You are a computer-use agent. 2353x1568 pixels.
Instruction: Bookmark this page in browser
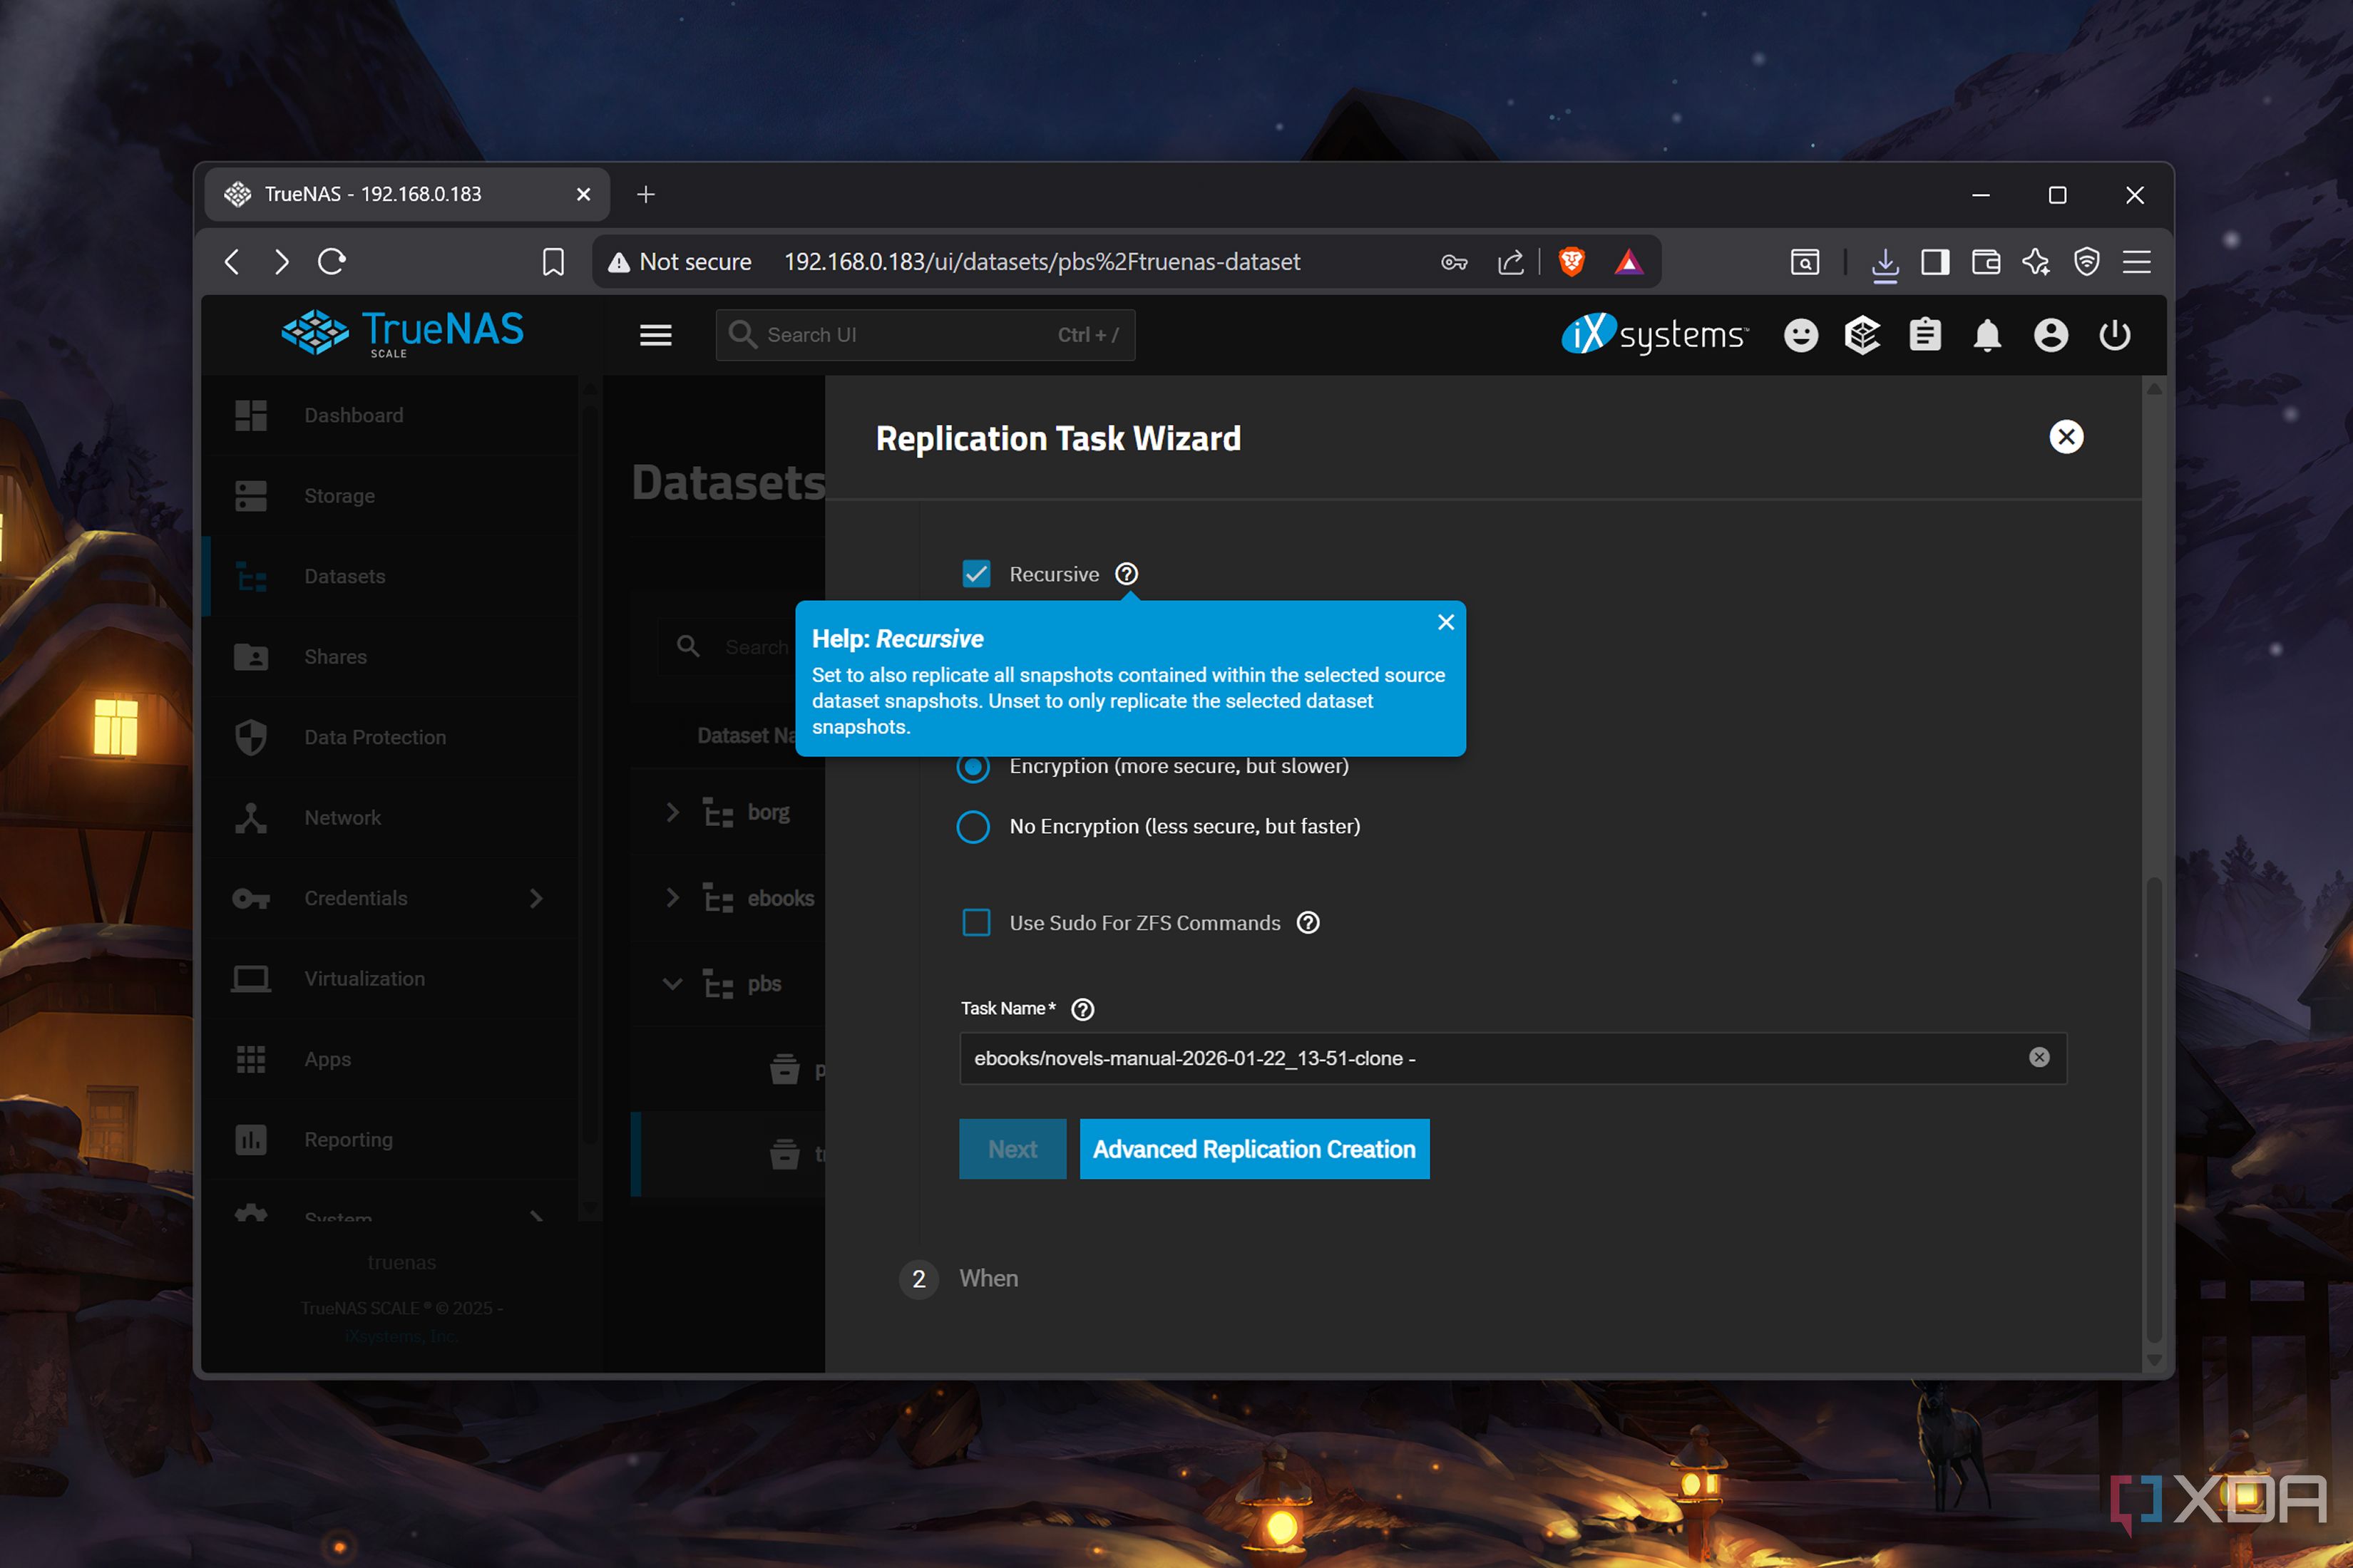pyautogui.click(x=553, y=262)
